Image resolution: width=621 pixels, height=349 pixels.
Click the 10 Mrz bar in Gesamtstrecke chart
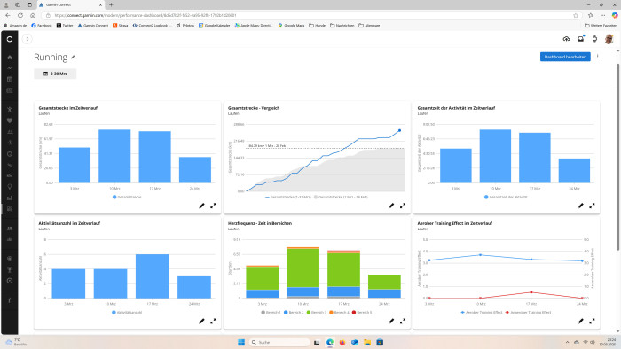114,156
